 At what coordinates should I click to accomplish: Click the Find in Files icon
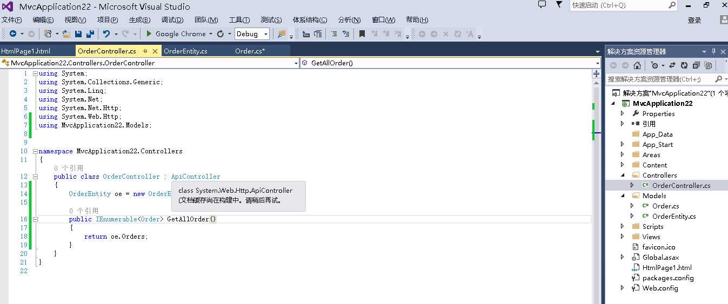tap(282, 33)
